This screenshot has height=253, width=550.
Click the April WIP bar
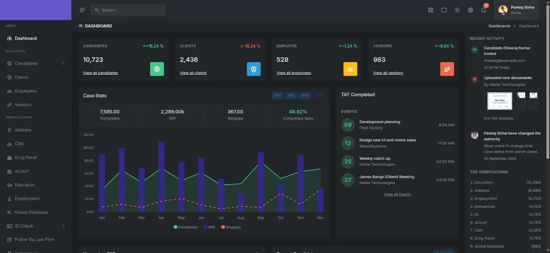(161, 177)
